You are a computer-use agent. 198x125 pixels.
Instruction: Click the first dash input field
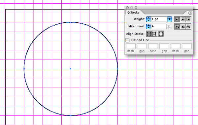point(131,46)
